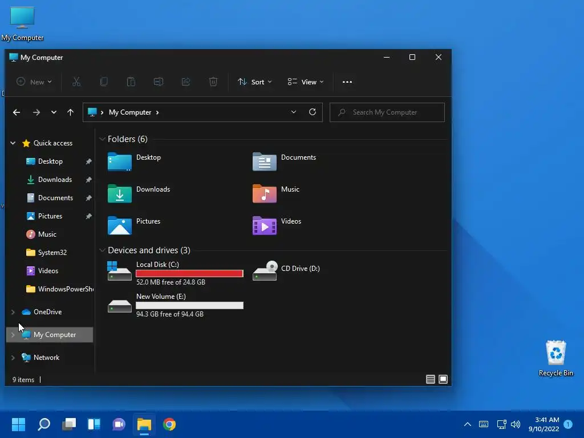
Task: Open Chat app from taskbar
Action: (119, 424)
